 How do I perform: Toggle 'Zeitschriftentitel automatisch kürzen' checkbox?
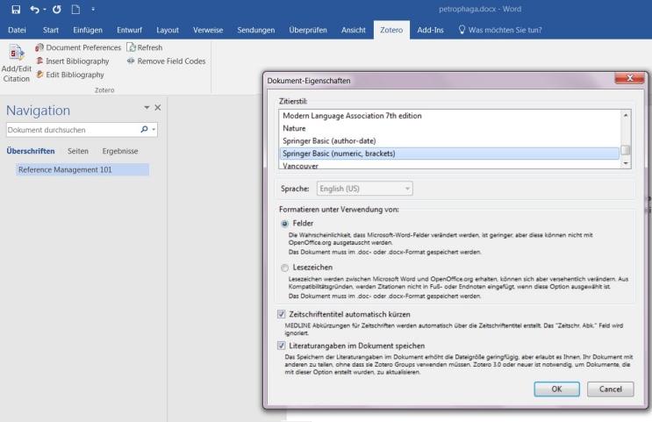[282, 314]
